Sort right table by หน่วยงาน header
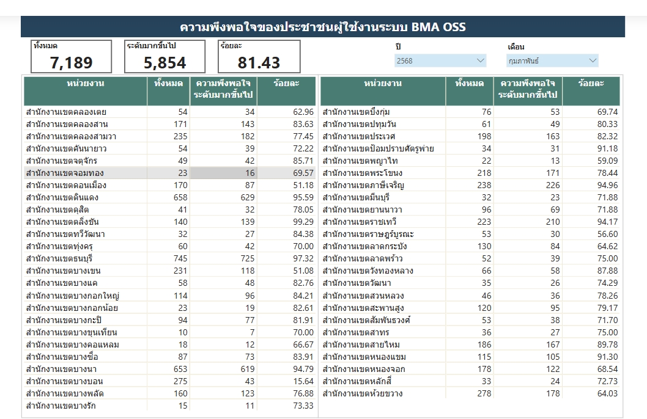 point(383,90)
